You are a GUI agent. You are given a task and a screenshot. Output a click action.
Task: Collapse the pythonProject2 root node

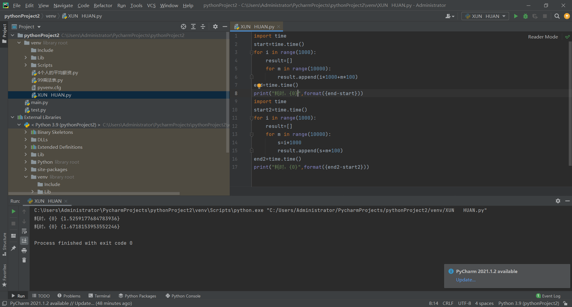[13, 35]
